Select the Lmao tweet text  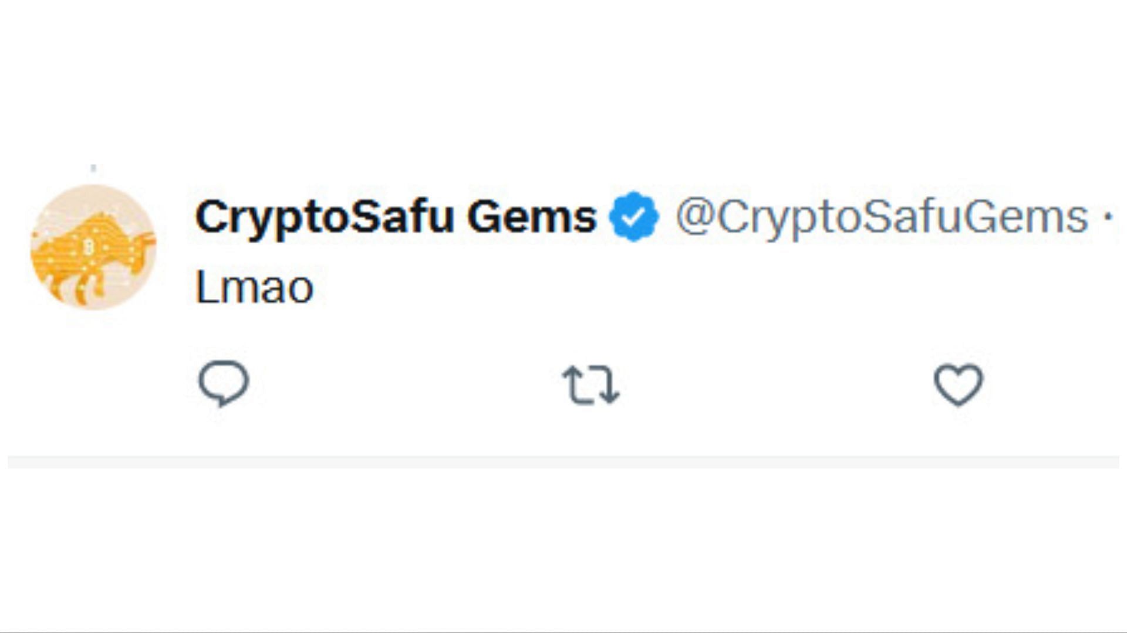point(254,287)
